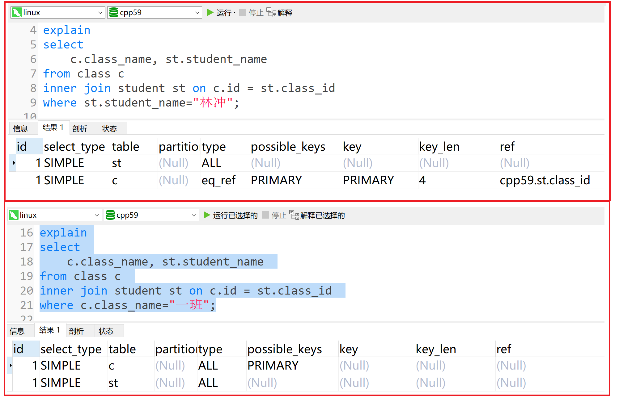
Task: Select PRIMARY key cell for c in top results
Action: click(380, 180)
